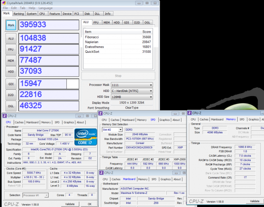Open Caches tab in the CPU-Z Memory window
The height and width of the screenshot is (207, 264).
[x=204, y=119]
